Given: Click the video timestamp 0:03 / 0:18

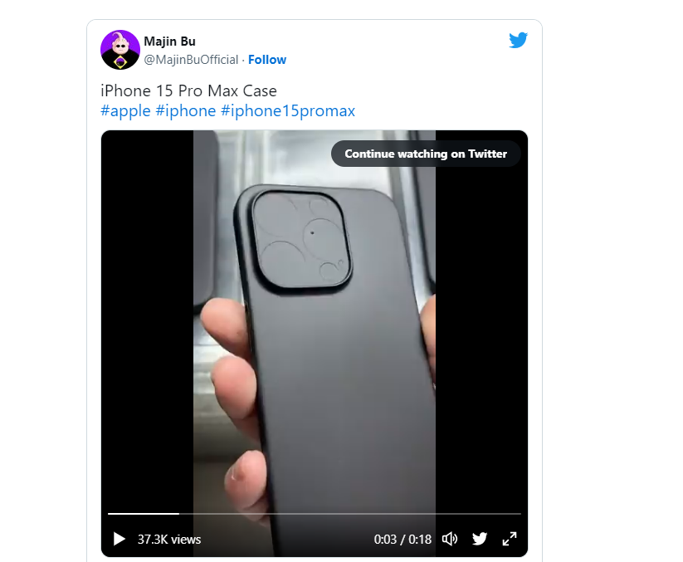Looking at the screenshot, I should [402, 540].
